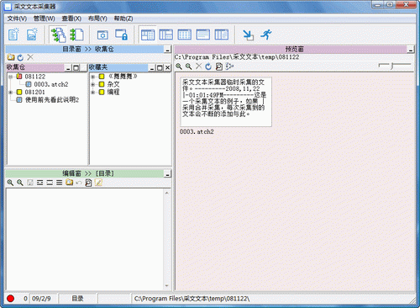Click the window capture settings icon
420x308 pixels.
[102, 35]
